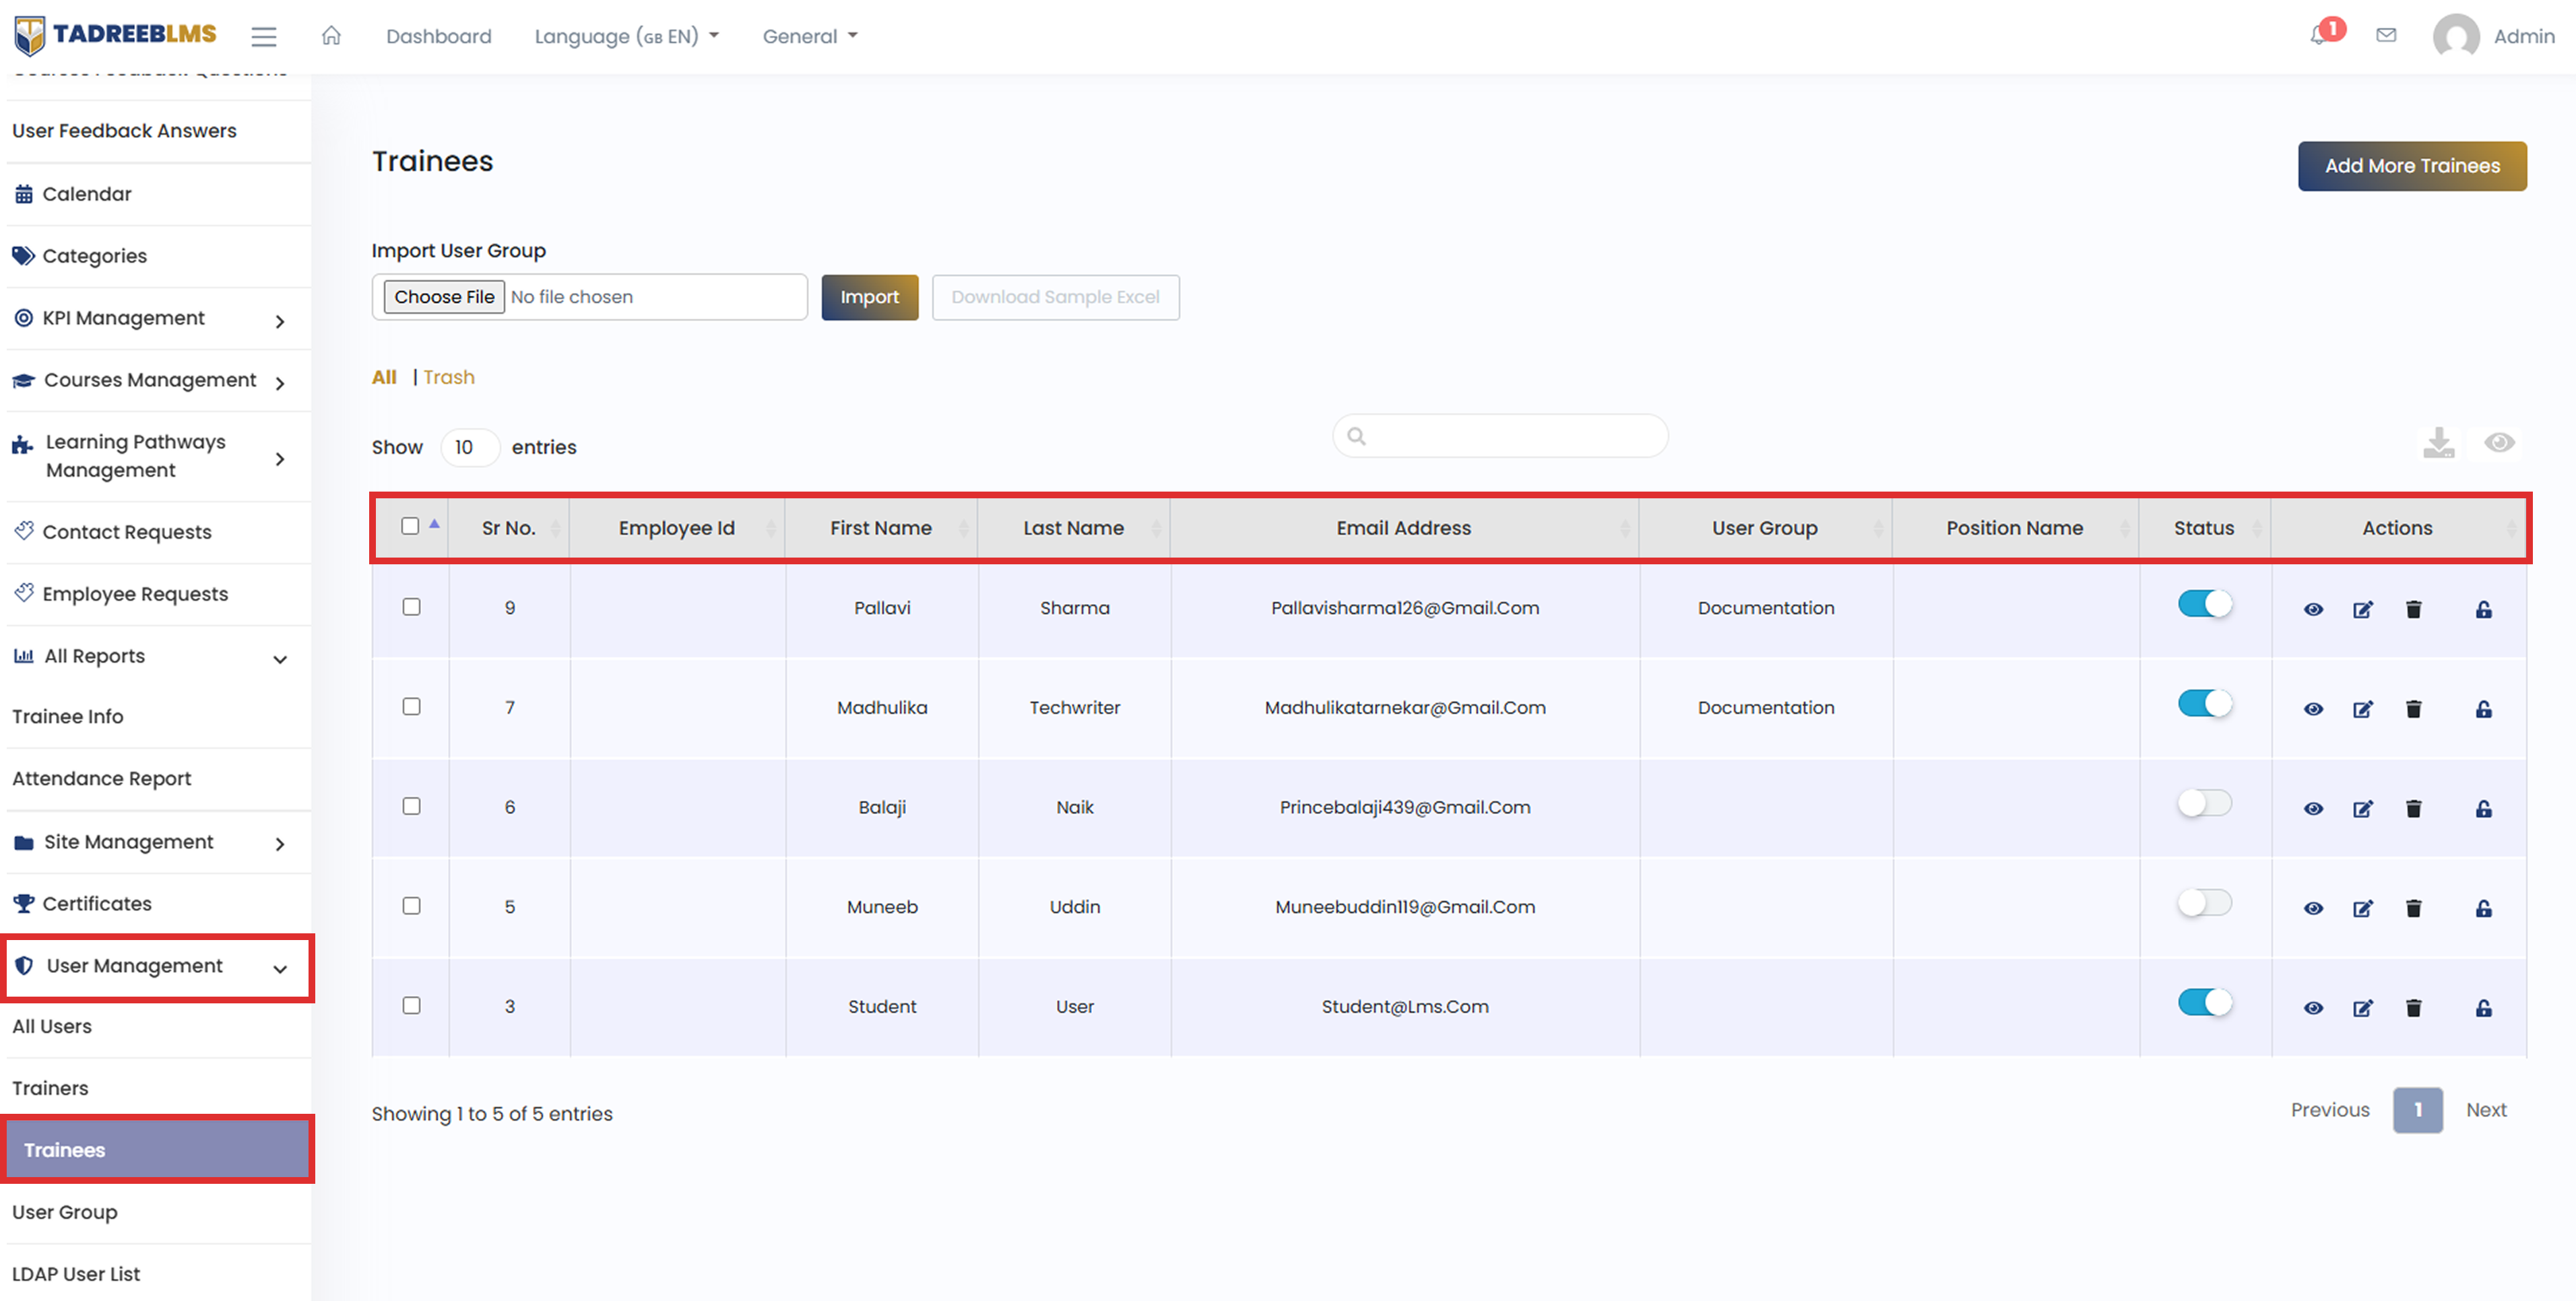Enable status toggle for Balaji Naik
This screenshot has width=2576, height=1301.
click(2204, 803)
